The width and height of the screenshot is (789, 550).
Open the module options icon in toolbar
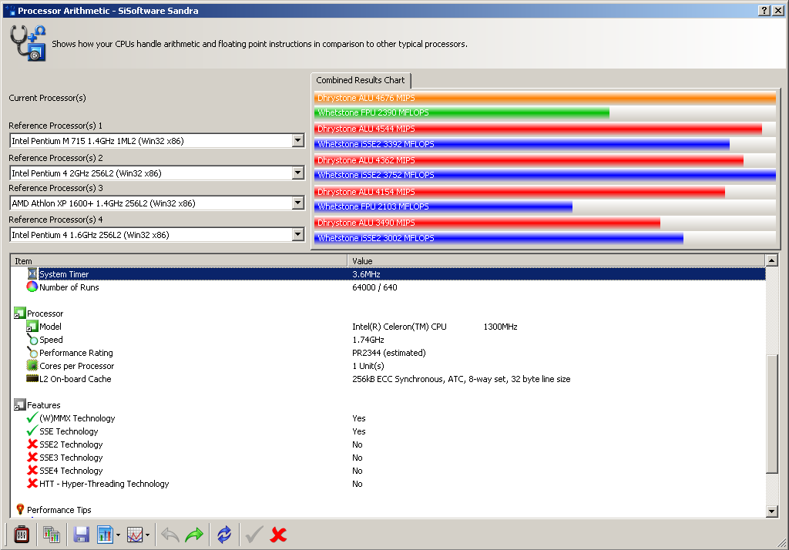pos(21,535)
